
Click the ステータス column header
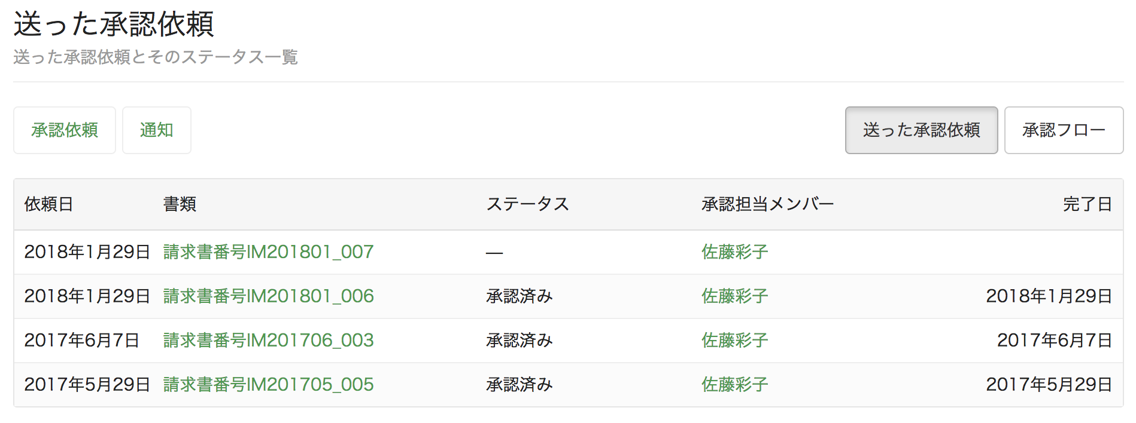527,204
